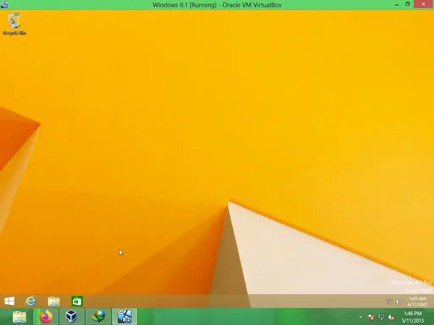Switch to Firefox on host taskbar
434x325 pixels.
pos(46,317)
